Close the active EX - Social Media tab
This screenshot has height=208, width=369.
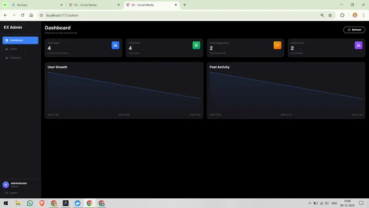176,5
